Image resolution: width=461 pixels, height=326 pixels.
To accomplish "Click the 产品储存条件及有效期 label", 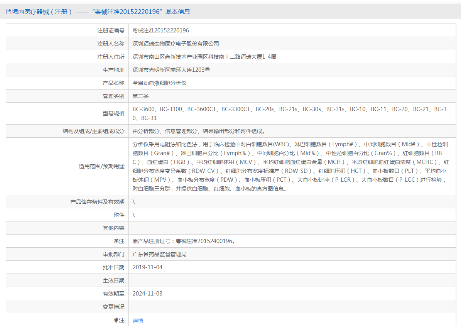I will tap(97, 202).
